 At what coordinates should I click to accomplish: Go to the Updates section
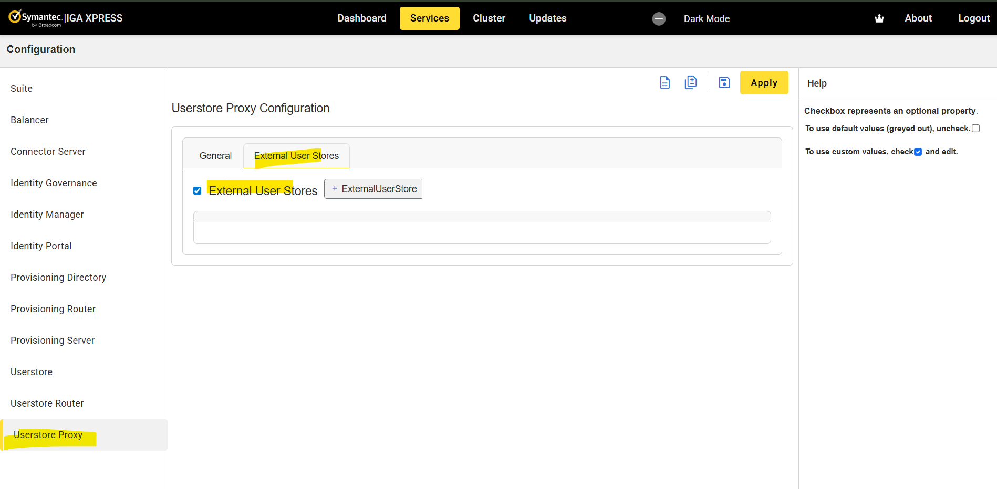click(x=547, y=18)
